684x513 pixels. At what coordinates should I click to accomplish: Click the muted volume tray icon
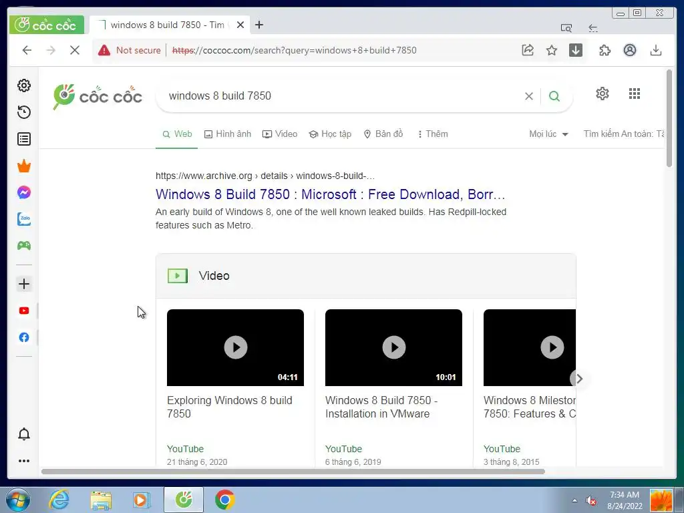pyautogui.click(x=591, y=500)
